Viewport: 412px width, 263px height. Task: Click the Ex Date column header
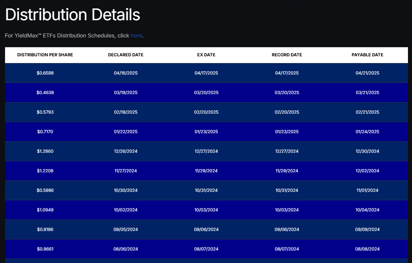click(x=206, y=55)
